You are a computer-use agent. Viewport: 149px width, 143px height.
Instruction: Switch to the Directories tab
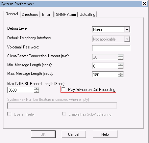(30, 14)
